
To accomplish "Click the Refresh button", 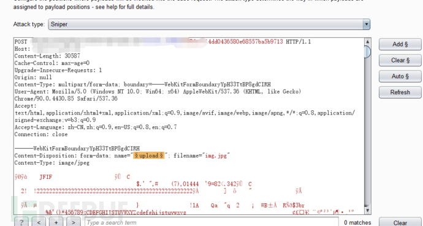I will [x=400, y=92].
